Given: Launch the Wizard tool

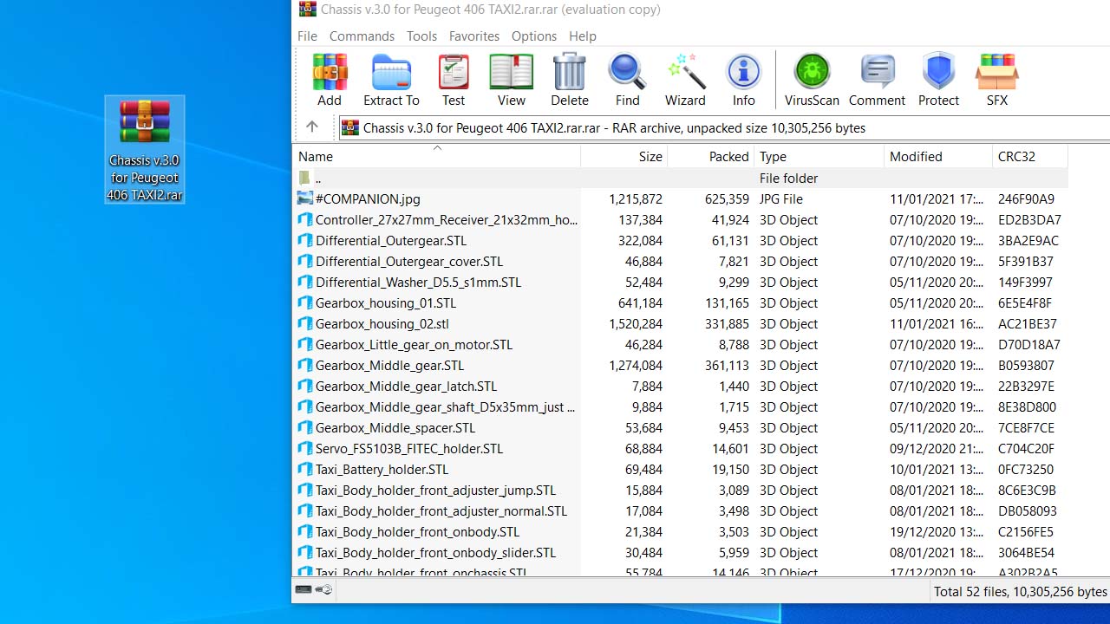Looking at the screenshot, I should click(685, 80).
